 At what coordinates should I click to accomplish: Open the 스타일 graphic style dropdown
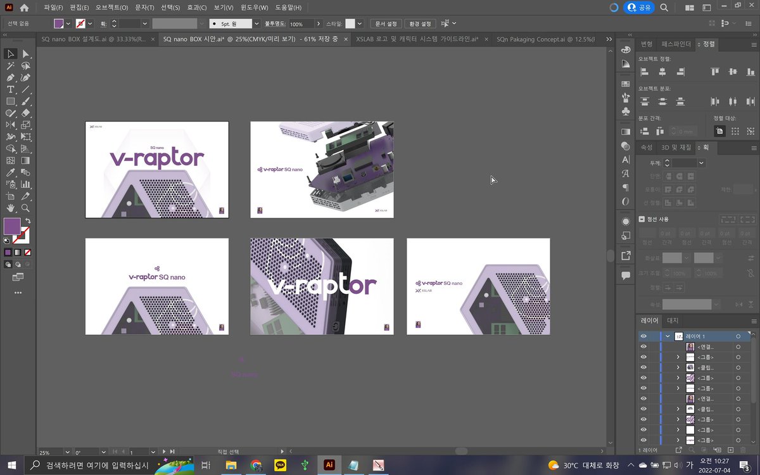tap(360, 23)
